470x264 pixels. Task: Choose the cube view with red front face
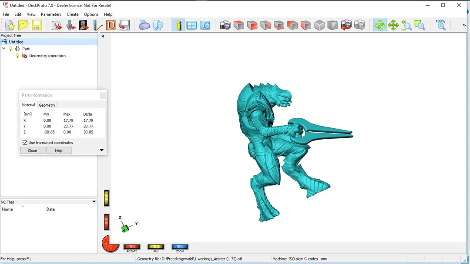point(252,25)
